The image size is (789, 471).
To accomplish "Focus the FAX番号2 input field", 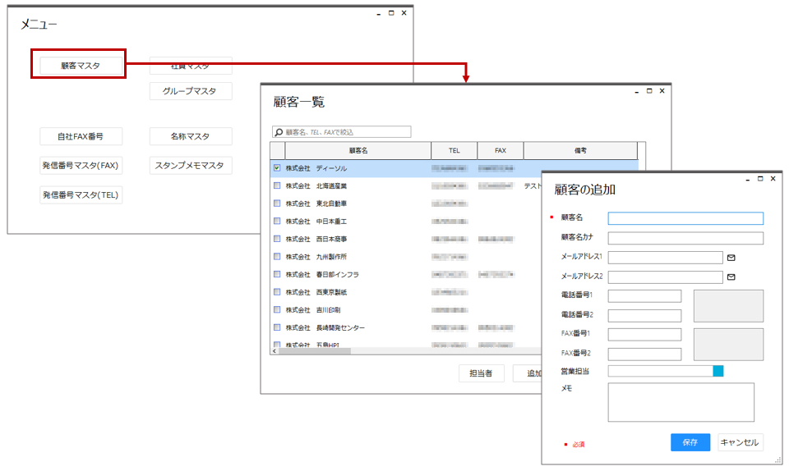I will tap(644, 354).
